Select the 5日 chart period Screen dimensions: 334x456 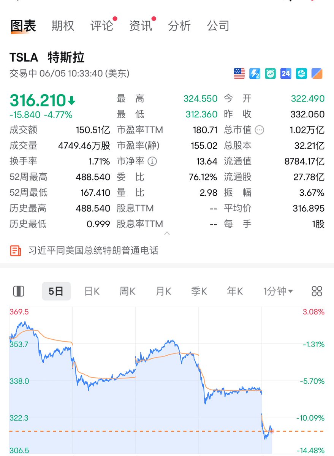[56, 291]
